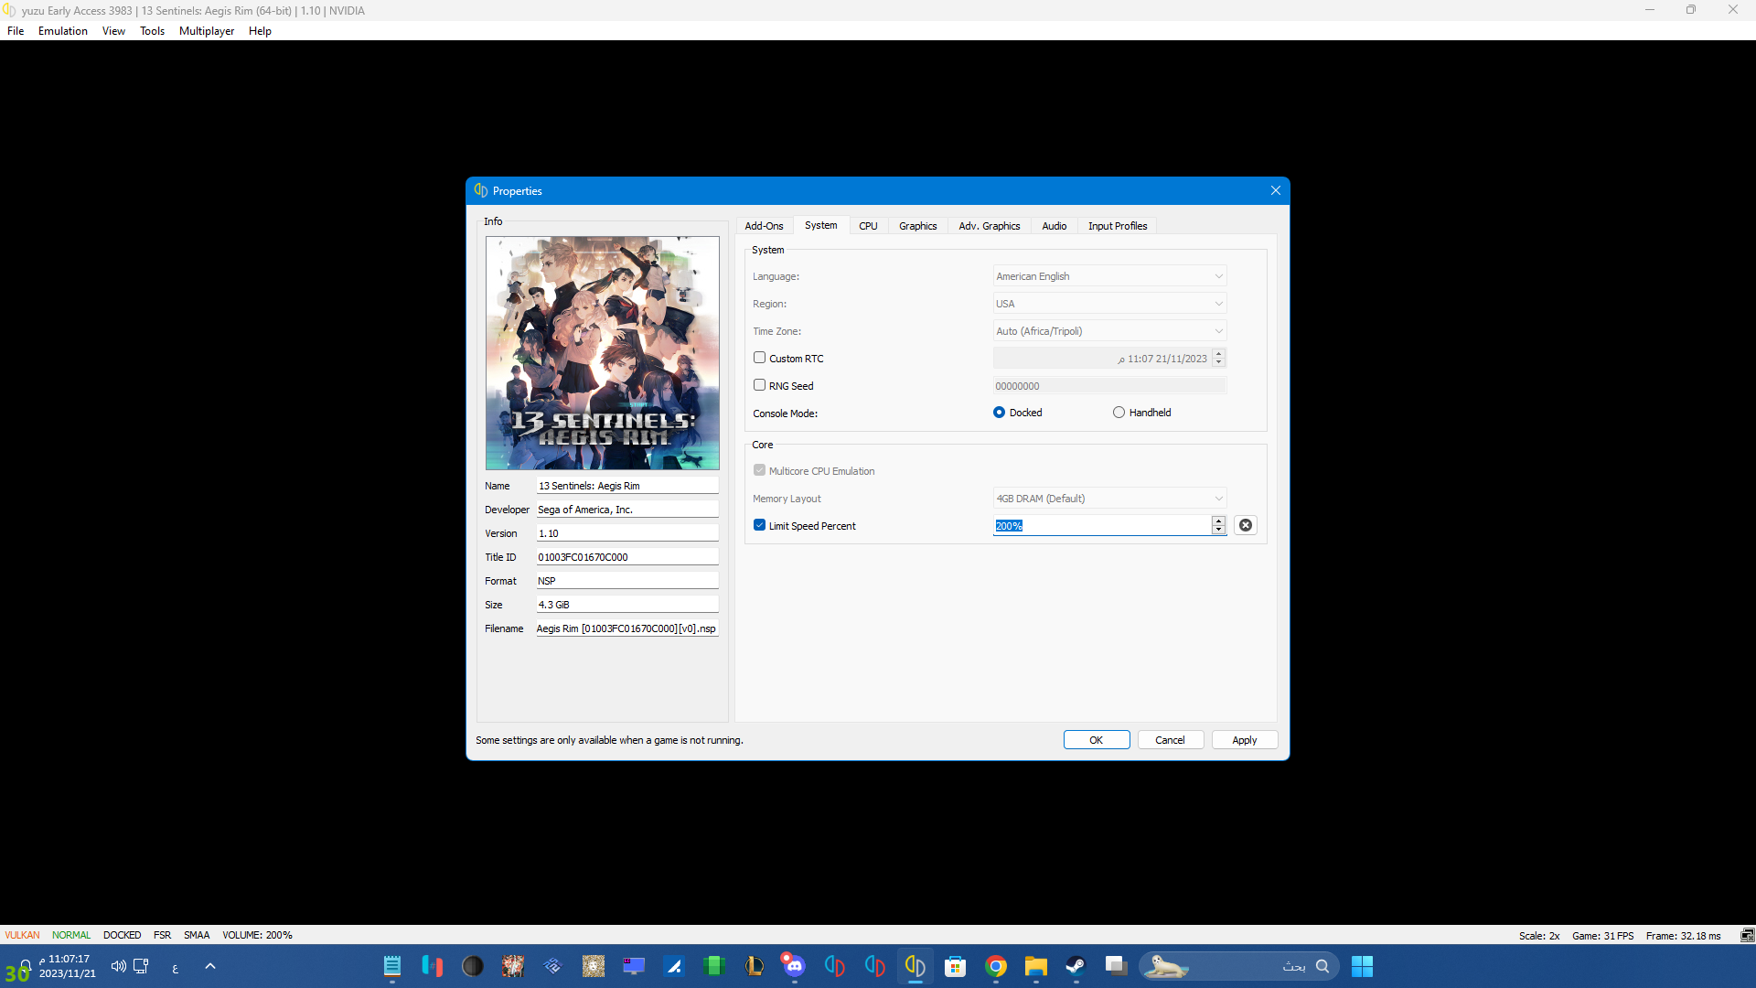The image size is (1756, 988).
Task: Click the 13 Sentinels cover art thumbnail
Action: click(x=602, y=353)
